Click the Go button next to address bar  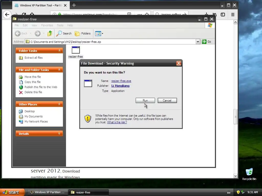(206, 42)
